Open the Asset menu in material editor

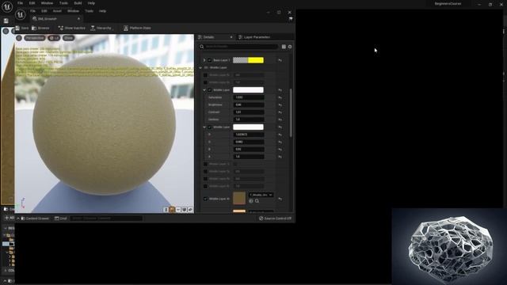(57, 11)
